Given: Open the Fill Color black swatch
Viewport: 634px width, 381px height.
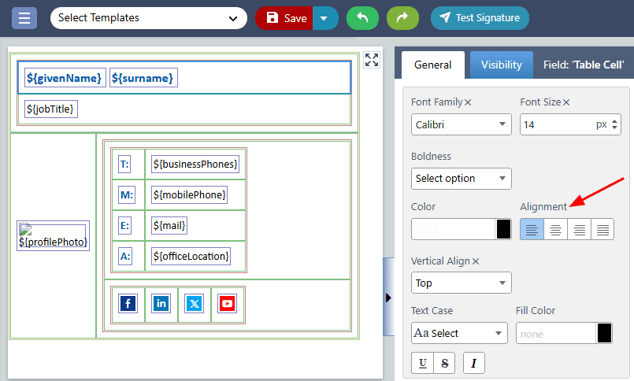Looking at the screenshot, I should click(604, 333).
